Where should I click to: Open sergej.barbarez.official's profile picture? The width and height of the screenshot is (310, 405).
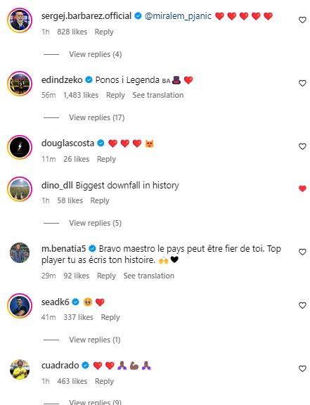tap(20, 20)
